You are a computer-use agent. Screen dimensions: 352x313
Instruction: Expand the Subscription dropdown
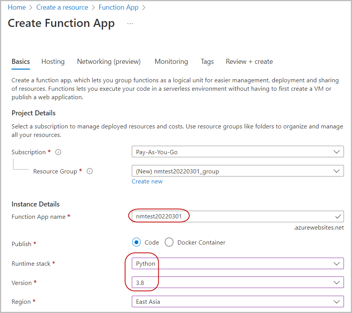(237, 152)
